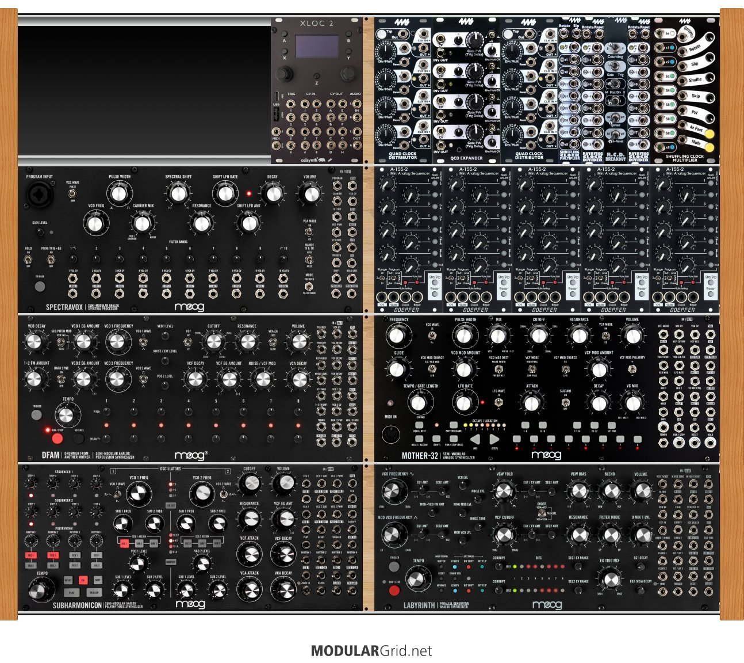Click the "R.C.D. BREAKOUT" module label
The image size is (744, 663).
(x=615, y=157)
